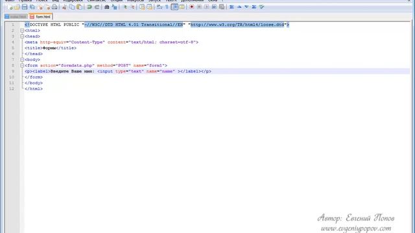Click the charset=utf-8 attribute value
The image size is (415, 233).
177,42
